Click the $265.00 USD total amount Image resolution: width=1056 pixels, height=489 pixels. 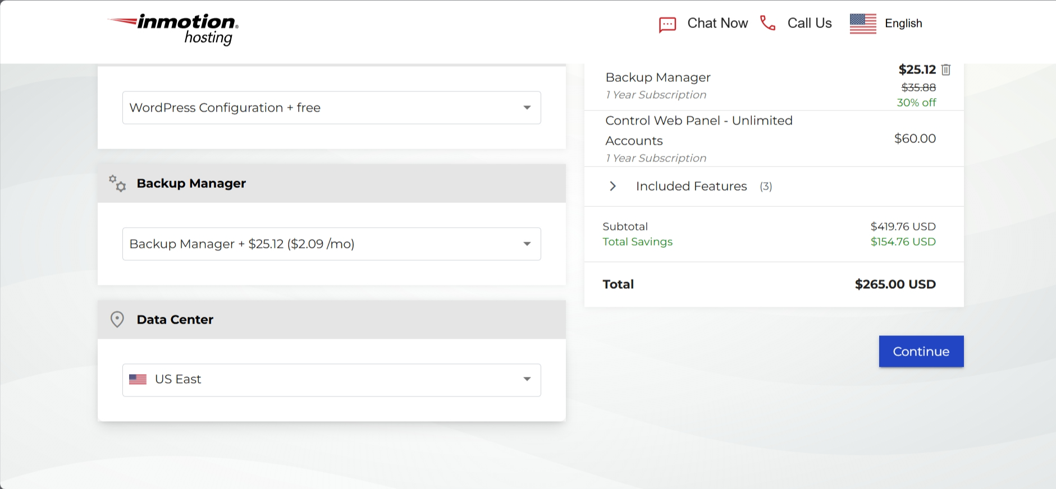tap(895, 284)
